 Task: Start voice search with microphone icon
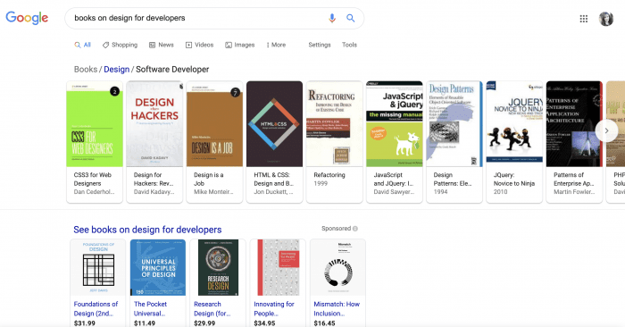[x=332, y=18]
